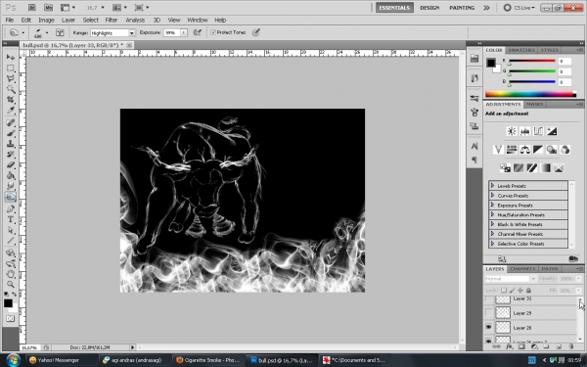Select the Paint Bucket tool

11,175
